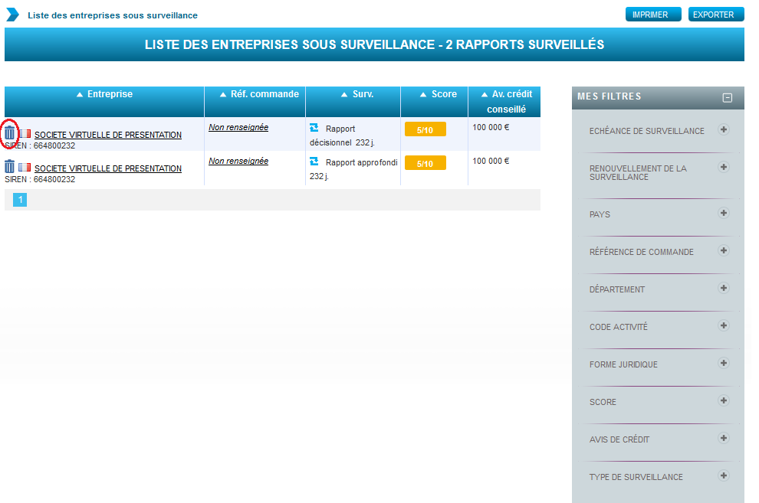Click the French flag in first row
Image resolution: width=759 pixels, height=503 pixels.
coord(25,134)
